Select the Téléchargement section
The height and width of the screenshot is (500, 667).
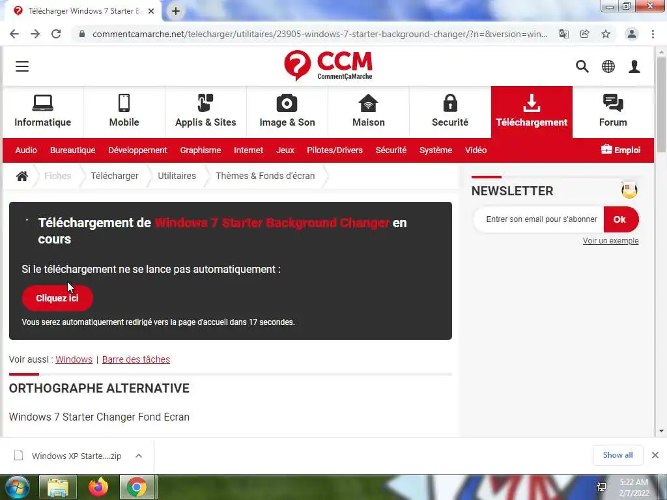point(532,112)
